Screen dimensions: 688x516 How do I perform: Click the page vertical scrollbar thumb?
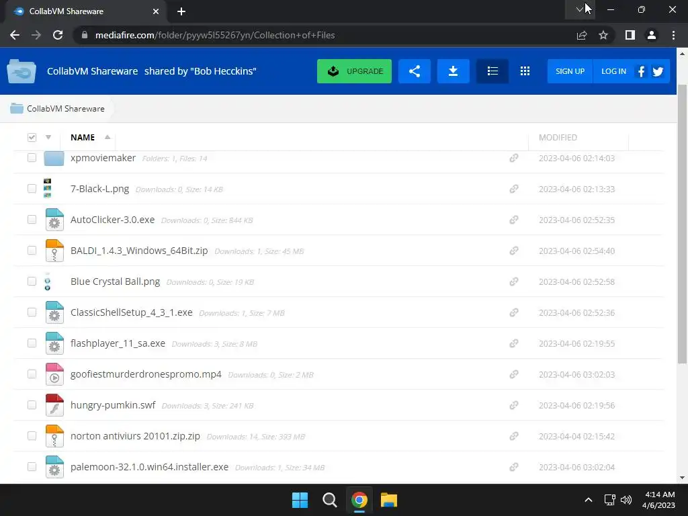(x=683, y=224)
